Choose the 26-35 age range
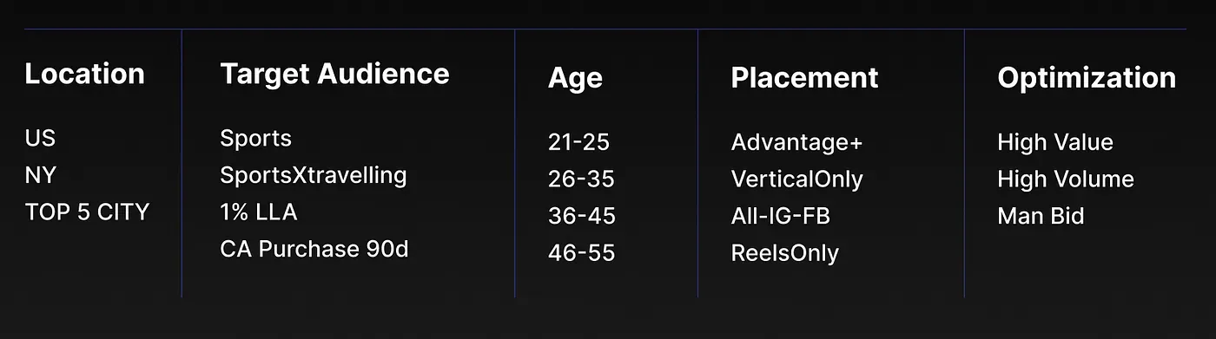 pyautogui.click(x=581, y=179)
